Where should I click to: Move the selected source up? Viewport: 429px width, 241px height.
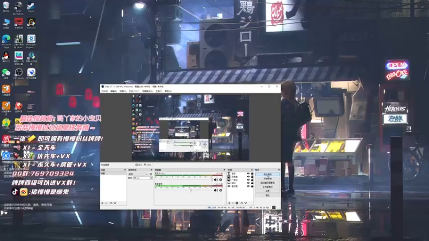[242, 203]
